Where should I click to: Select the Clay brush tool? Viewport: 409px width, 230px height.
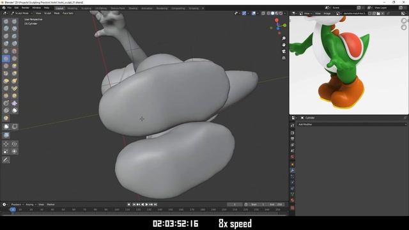click(x=6, y=28)
